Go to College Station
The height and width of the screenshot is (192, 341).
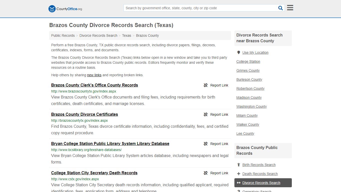(248, 61)
